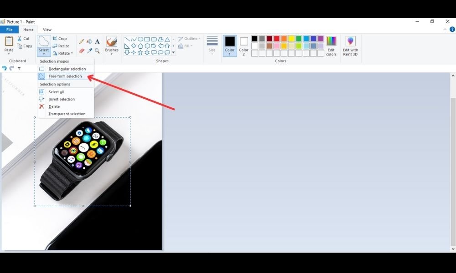Choose Rectangular selection shape

tap(66, 69)
